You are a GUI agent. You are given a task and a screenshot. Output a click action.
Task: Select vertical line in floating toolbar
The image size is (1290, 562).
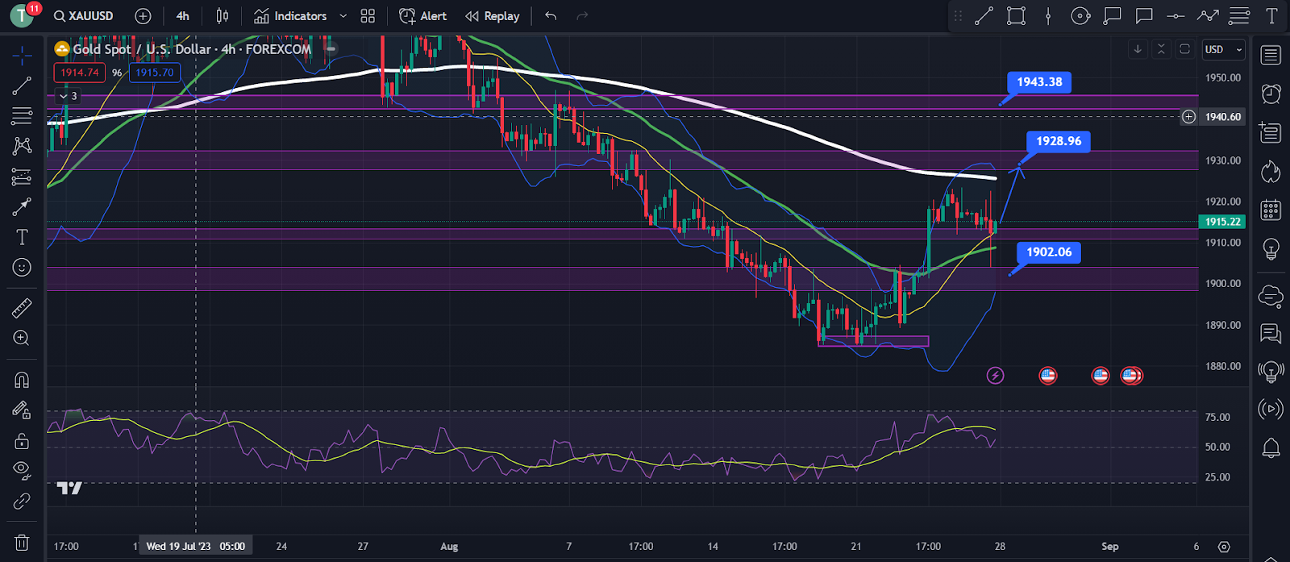(1048, 16)
